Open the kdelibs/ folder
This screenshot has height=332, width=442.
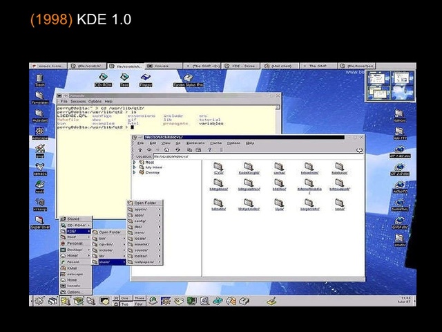coord(279,185)
